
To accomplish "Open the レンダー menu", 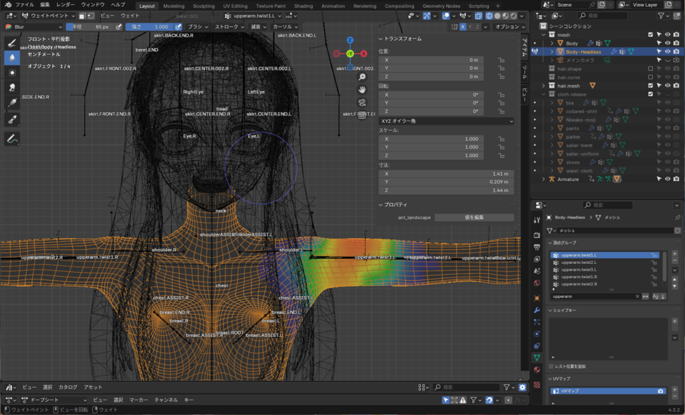I will pos(66,5).
